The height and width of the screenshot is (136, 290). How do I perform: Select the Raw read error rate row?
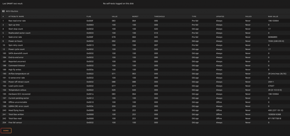pyautogui.click(x=145, y=21)
